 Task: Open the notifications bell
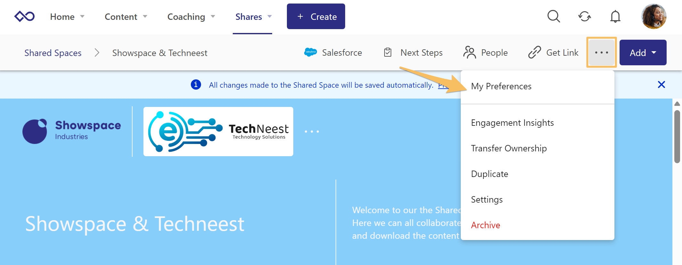(615, 16)
